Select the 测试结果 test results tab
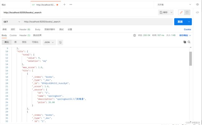This screenshot has height=125, width=202. coord(37,35)
